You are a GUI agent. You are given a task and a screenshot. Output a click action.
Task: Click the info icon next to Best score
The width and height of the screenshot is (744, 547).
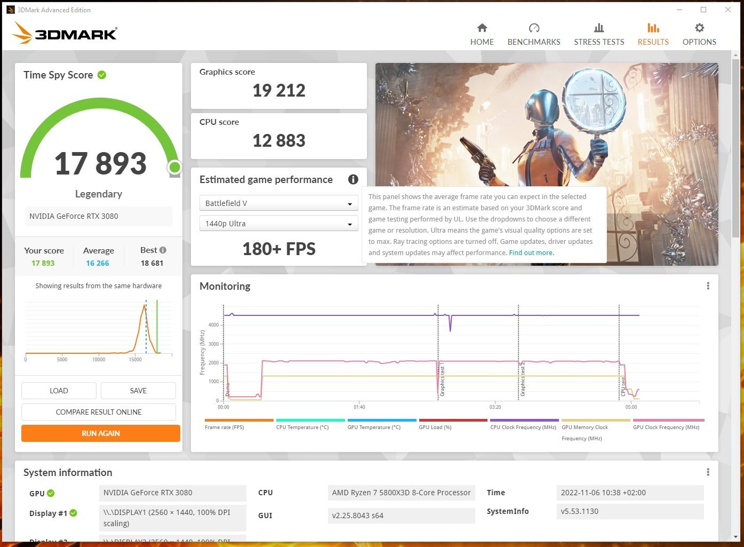click(x=163, y=250)
